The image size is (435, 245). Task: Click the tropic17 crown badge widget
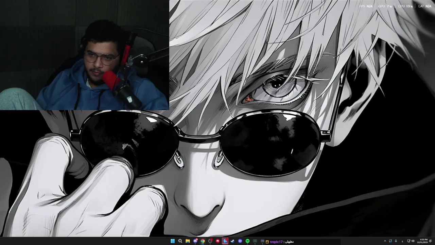pyautogui.click(x=267, y=242)
